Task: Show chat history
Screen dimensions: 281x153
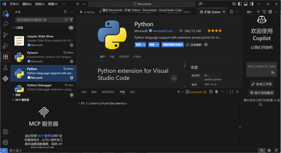Action: [x=264, y=12]
